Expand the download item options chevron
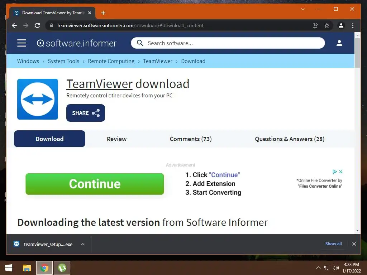367x275 pixels. [83, 244]
